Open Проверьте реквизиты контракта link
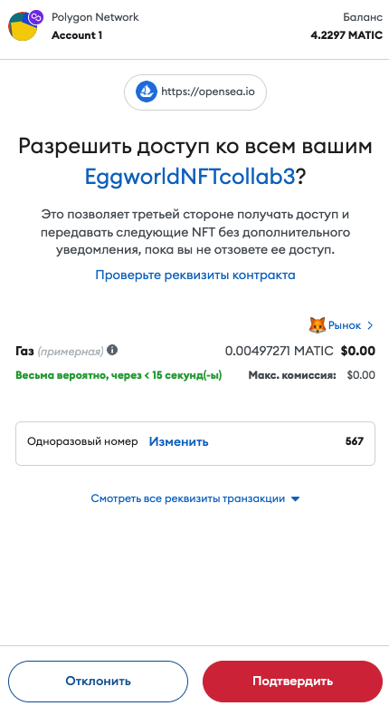The height and width of the screenshot is (706, 389). point(195,275)
